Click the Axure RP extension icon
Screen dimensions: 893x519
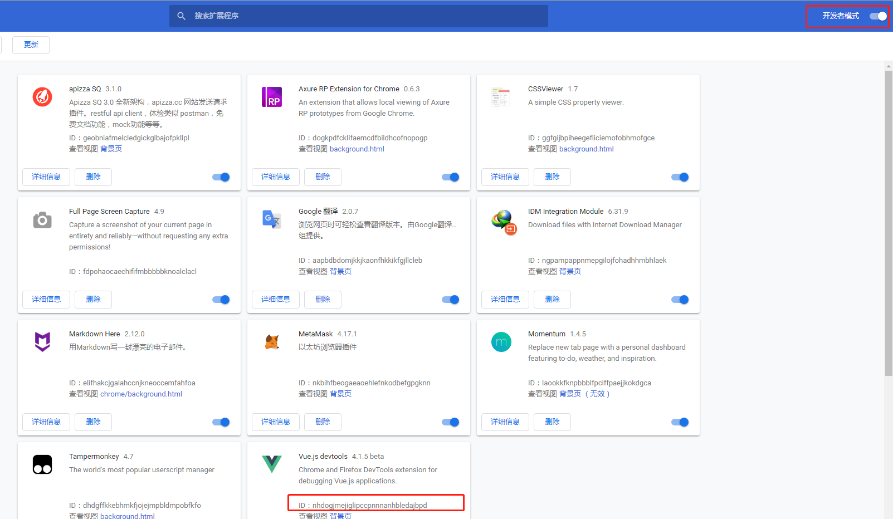(x=272, y=97)
